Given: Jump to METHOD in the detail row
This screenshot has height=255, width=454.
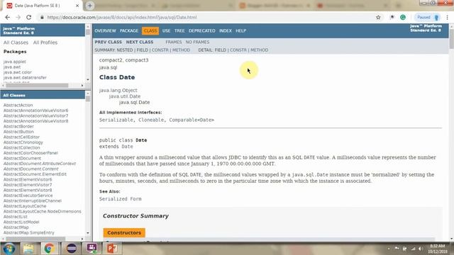Looking at the screenshot, I should pyautogui.click(x=259, y=50).
